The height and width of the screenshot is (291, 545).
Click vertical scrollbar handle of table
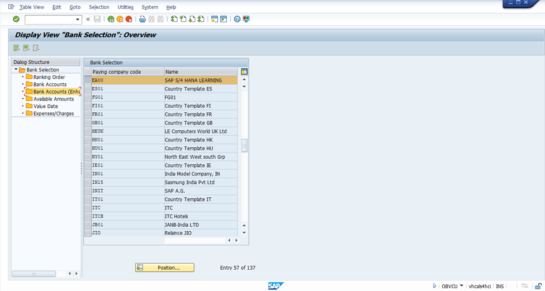(x=244, y=145)
